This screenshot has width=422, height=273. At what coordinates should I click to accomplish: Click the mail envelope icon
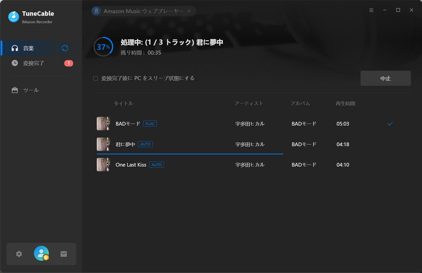pyautogui.click(x=64, y=254)
